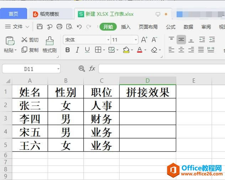Apply cell borders icon
225x180 pixels.
point(98,50)
